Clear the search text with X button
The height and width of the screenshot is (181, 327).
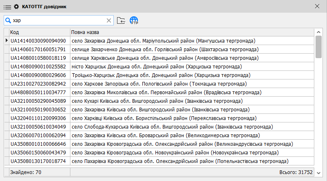point(108,20)
